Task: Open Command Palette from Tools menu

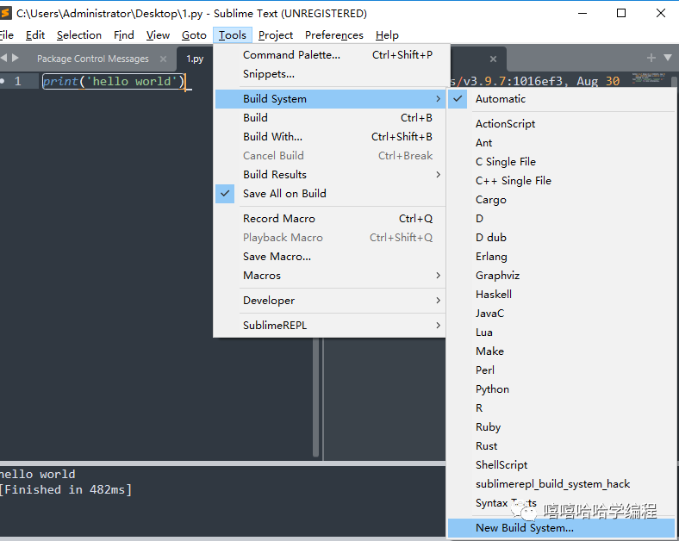Action: pyautogui.click(x=329, y=55)
